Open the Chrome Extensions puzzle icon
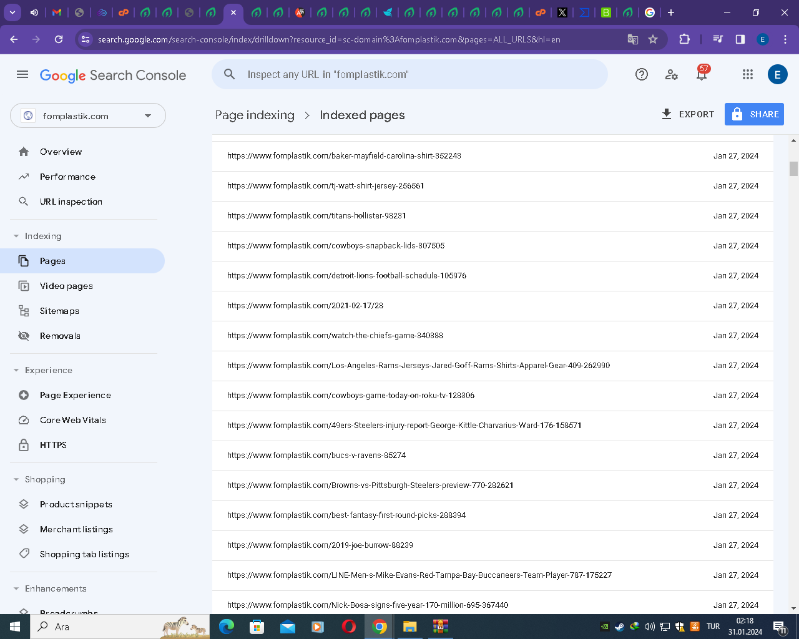The image size is (799, 639). (x=684, y=39)
